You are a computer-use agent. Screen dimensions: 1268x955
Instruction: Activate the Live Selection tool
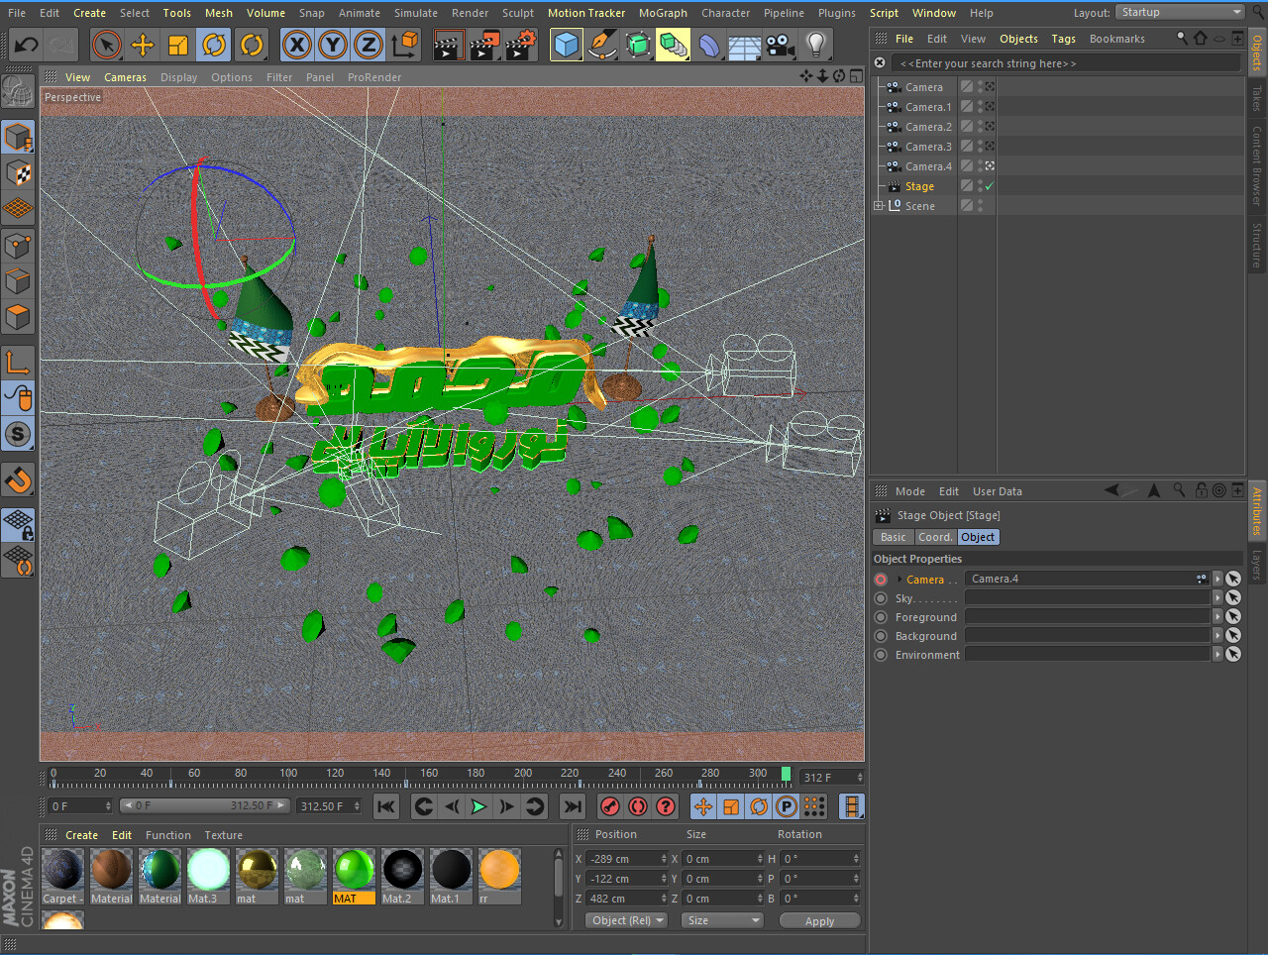[x=106, y=45]
